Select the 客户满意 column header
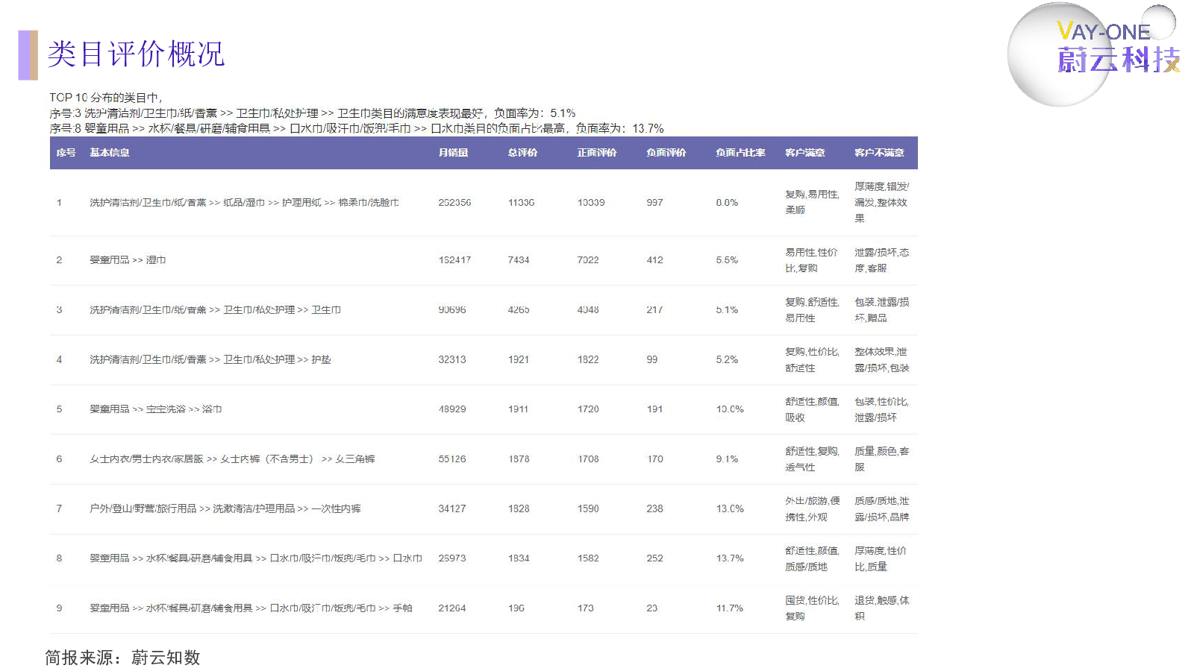The width and height of the screenshot is (1194, 671). pyautogui.click(x=804, y=153)
